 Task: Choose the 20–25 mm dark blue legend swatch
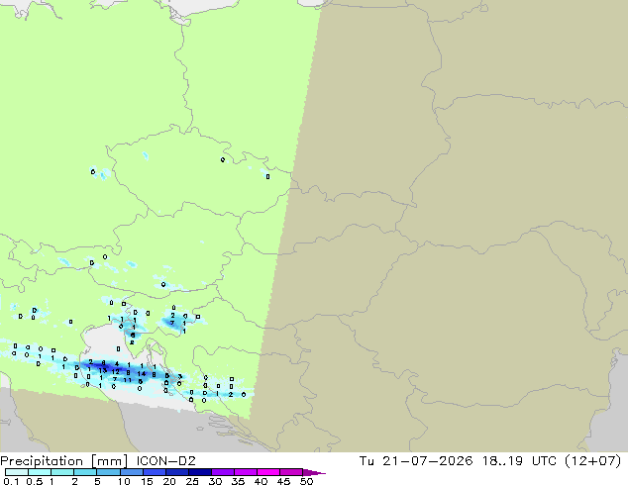click(x=177, y=472)
